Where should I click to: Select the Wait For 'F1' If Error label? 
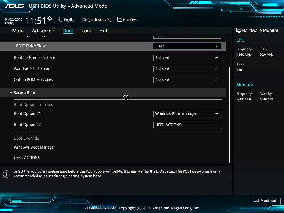coord(32,69)
